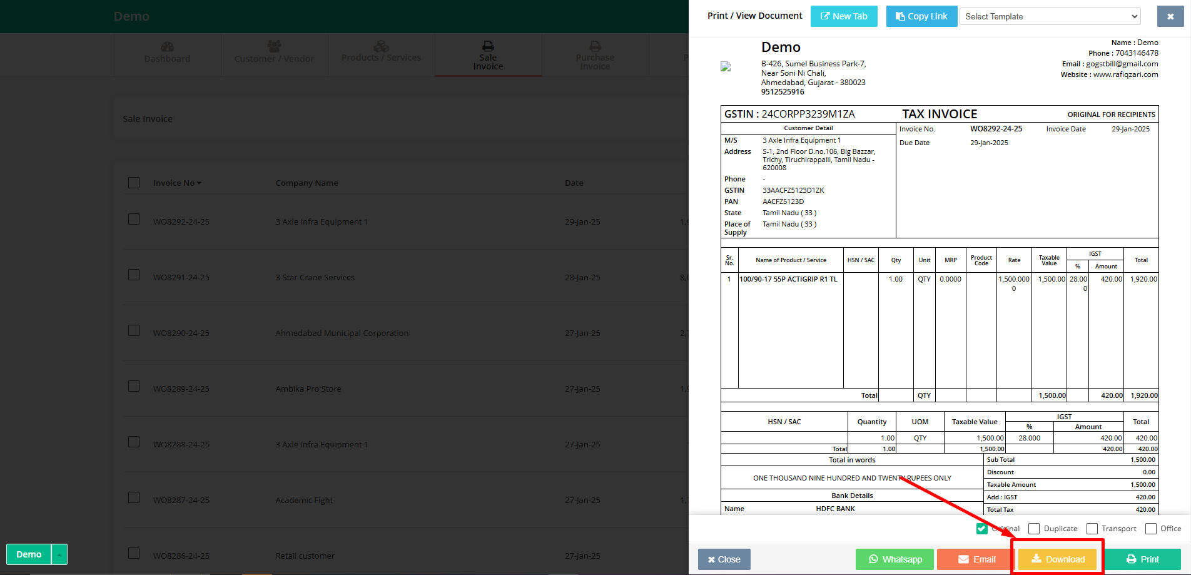
Task: Click the Copy Link icon
Action: pyautogui.click(x=900, y=16)
